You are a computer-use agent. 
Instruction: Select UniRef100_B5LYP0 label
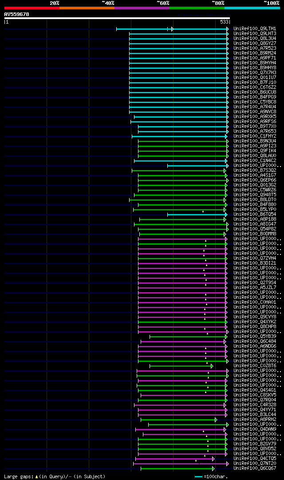(255, 210)
